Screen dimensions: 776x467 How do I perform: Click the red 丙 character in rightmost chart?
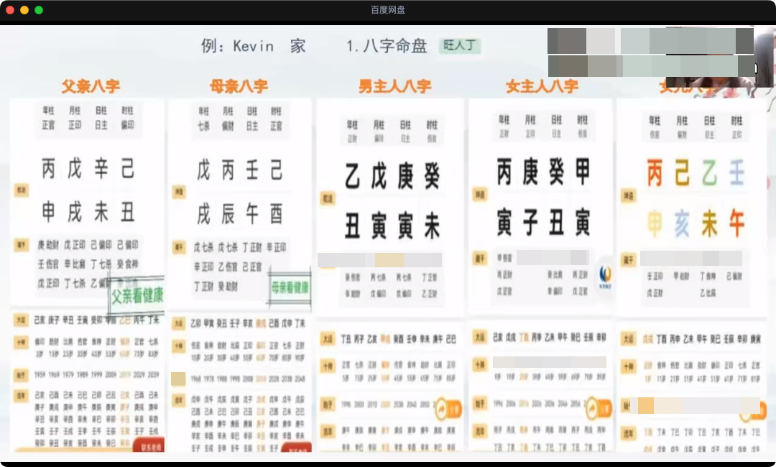(x=655, y=173)
